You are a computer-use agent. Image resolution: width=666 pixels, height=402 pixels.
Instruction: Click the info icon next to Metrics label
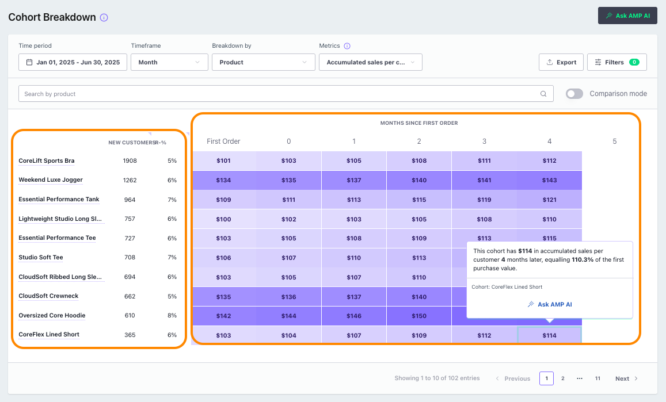point(347,46)
